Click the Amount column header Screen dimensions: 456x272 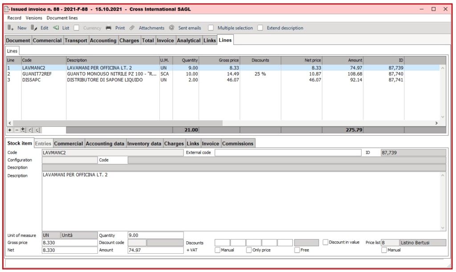click(x=342, y=60)
